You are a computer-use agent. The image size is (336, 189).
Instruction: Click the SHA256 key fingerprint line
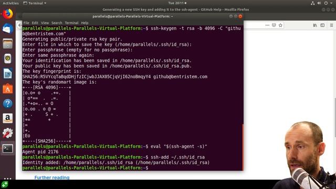114,77
